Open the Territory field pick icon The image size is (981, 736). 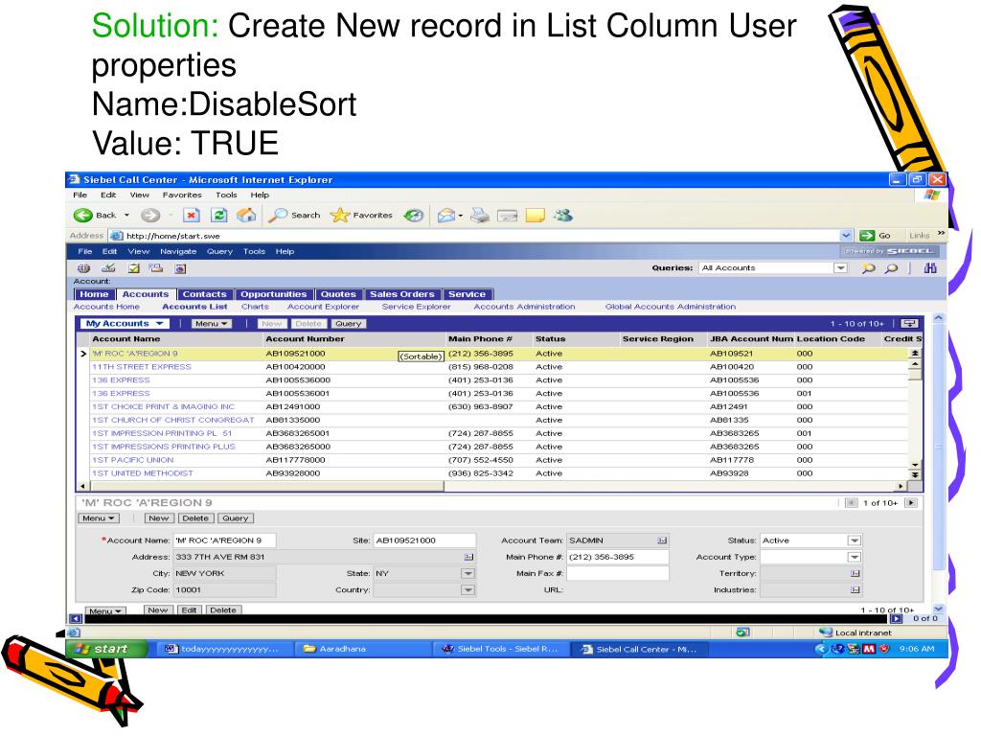856,573
